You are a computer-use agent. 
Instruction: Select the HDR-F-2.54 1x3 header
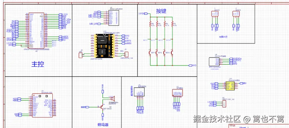coord(224,104)
